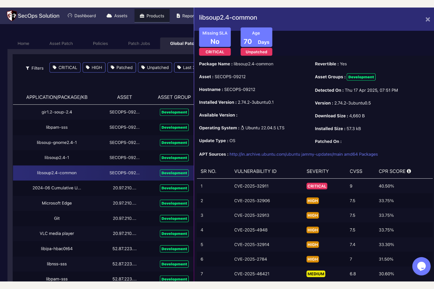The width and height of the screenshot is (434, 289).
Task: Disable the Unpatched filter
Action: (x=155, y=67)
